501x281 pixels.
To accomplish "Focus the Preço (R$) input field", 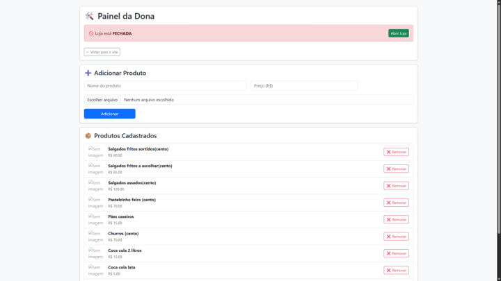I will click(304, 85).
